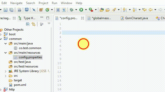Click the Open Type icon
This screenshot has width=165, height=92.
[102, 10]
